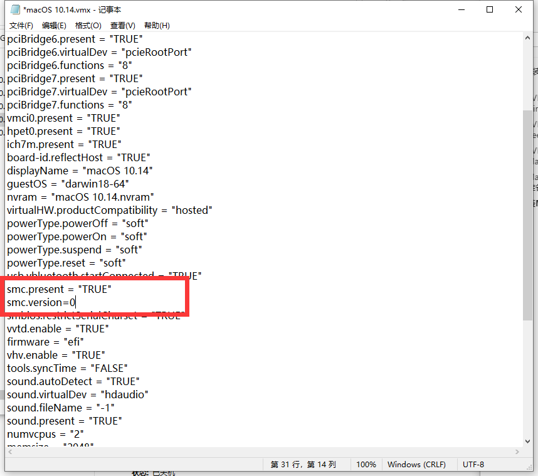Click line ich7m.present = "TRUE"
The height and width of the screenshot is (476, 538).
click(x=64, y=144)
